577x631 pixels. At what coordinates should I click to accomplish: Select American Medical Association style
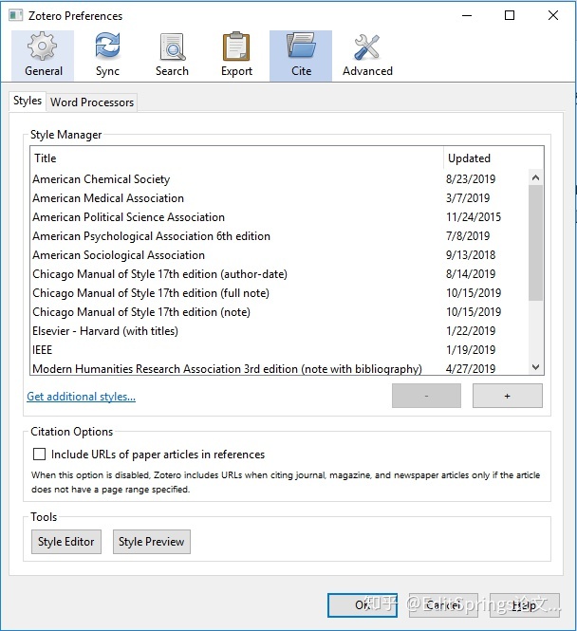click(280, 198)
